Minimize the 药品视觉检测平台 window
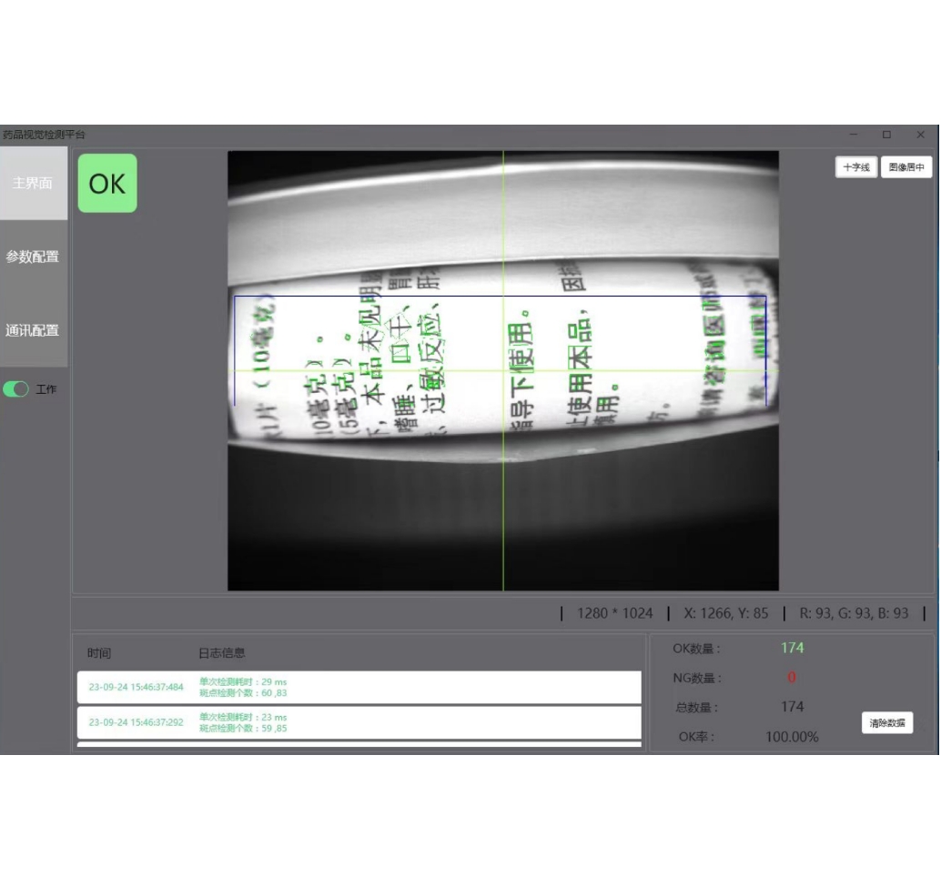 pos(853,135)
